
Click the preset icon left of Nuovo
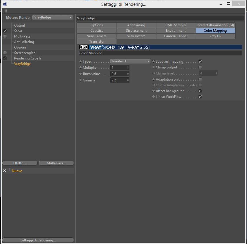[5, 171]
